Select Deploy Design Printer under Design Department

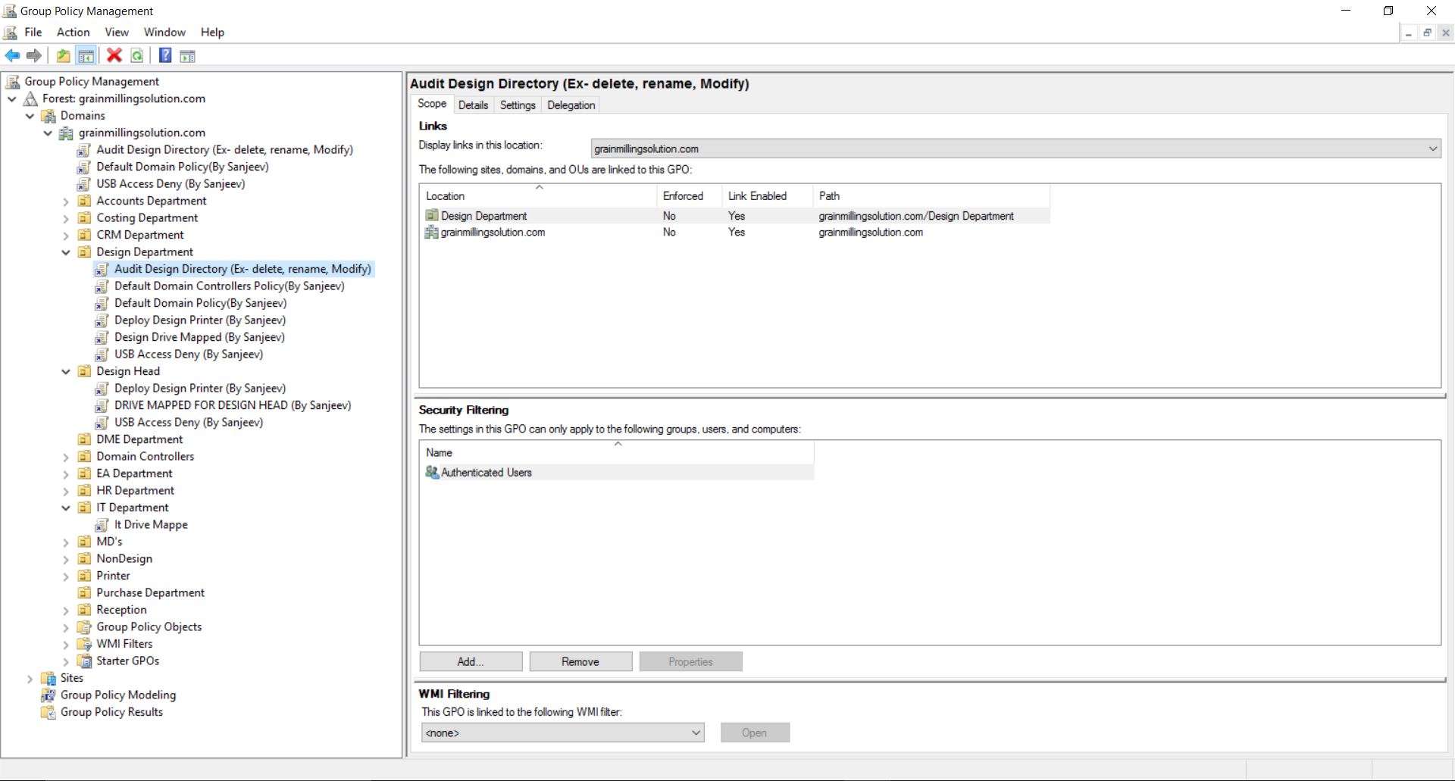[200, 320]
